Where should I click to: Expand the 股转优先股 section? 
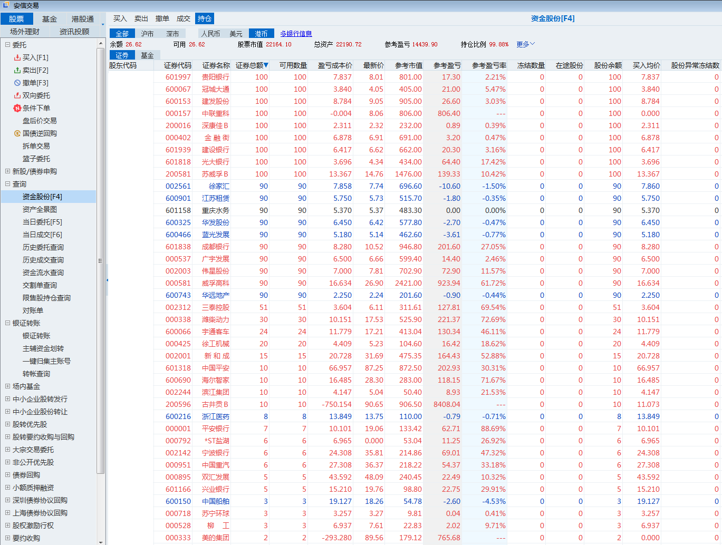tap(7, 424)
